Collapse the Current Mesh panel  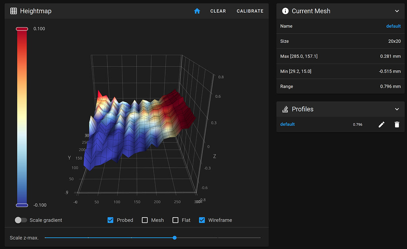click(x=397, y=11)
